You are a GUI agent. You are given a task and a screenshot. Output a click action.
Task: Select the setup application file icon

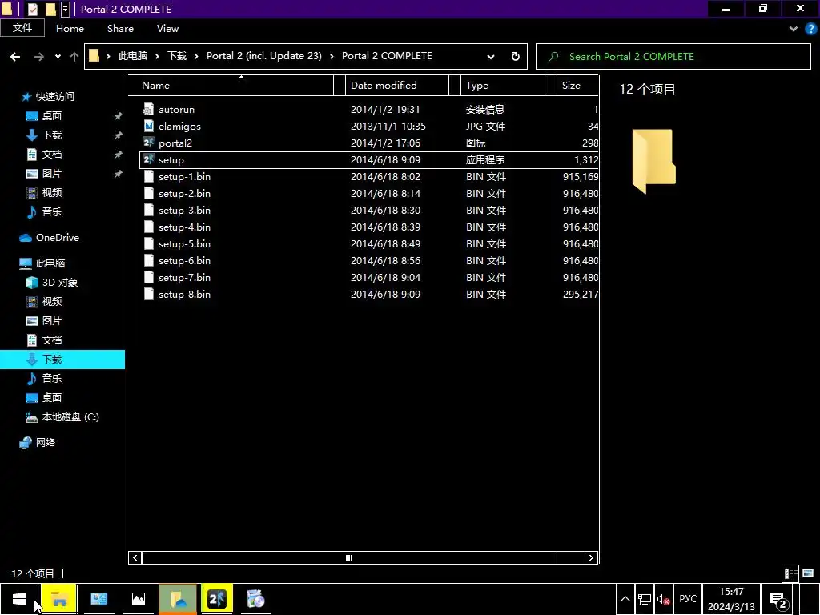click(x=148, y=159)
